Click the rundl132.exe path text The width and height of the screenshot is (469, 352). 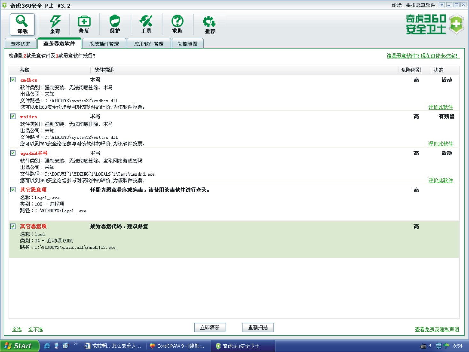75,247
